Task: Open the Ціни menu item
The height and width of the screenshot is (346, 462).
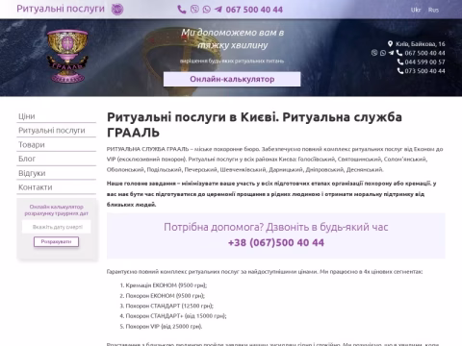Action: pyautogui.click(x=56, y=116)
